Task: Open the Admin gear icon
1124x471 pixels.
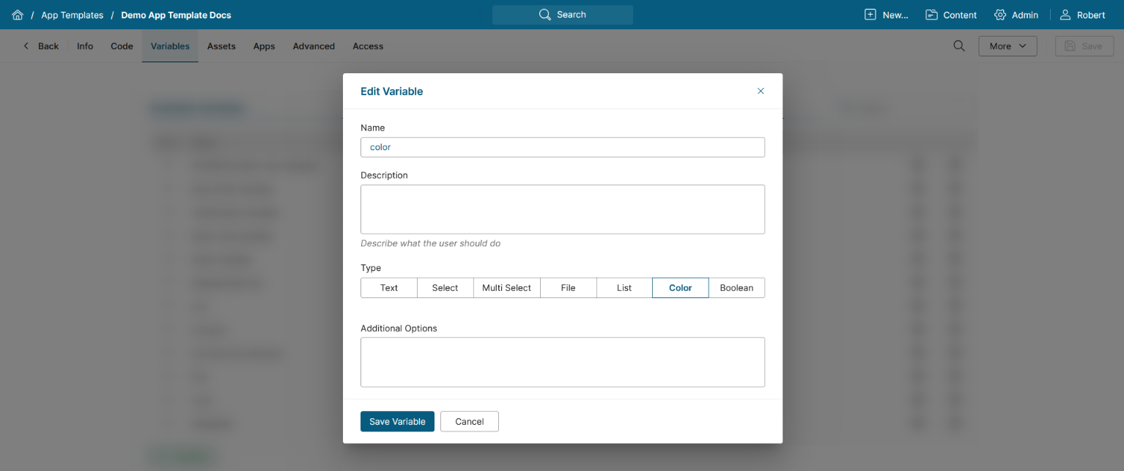Action: pos(1000,15)
